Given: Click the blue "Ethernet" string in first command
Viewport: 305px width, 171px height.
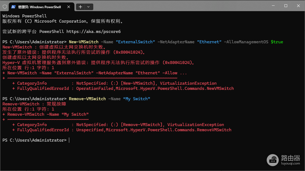Looking at the screenshot, I should (209, 42).
